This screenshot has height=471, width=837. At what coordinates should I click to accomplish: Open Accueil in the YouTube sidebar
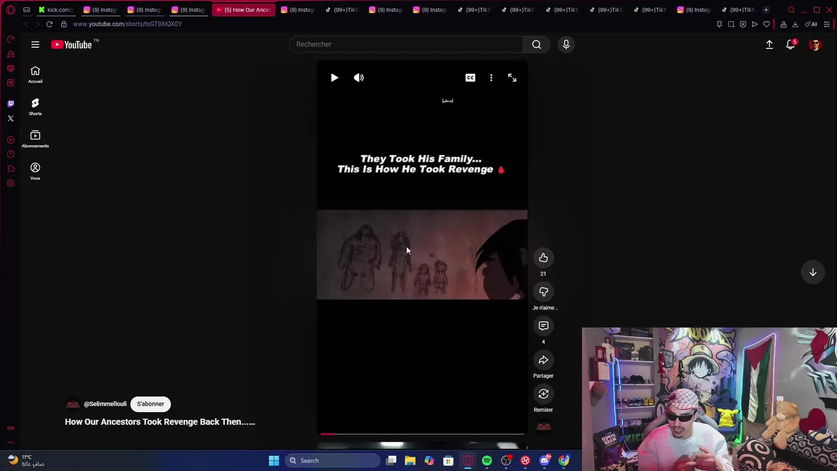pos(35,75)
